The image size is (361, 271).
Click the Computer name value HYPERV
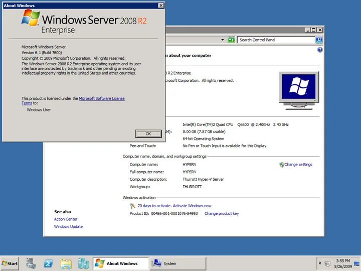point(189,165)
